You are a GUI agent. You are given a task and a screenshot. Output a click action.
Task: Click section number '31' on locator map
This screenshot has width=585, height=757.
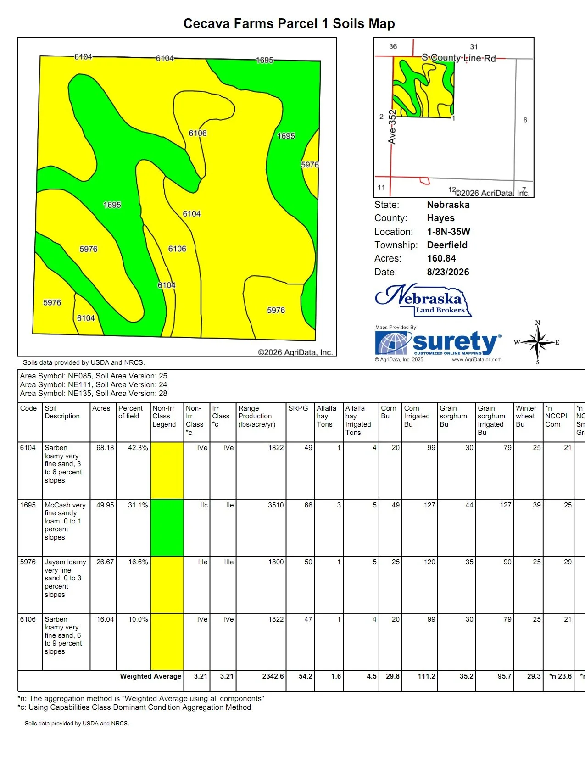(x=474, y=46)
